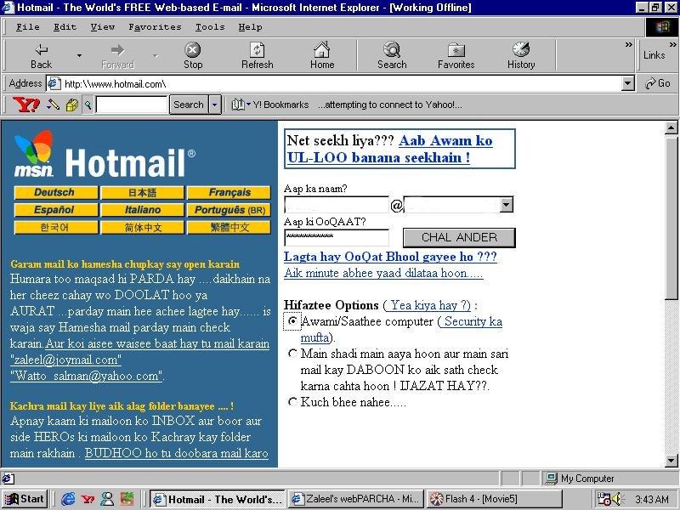This screenshot has width=680, height=510.
Task: Switch to Flash 4 - [Movie5] taskbar window
Action: (494, 499)
